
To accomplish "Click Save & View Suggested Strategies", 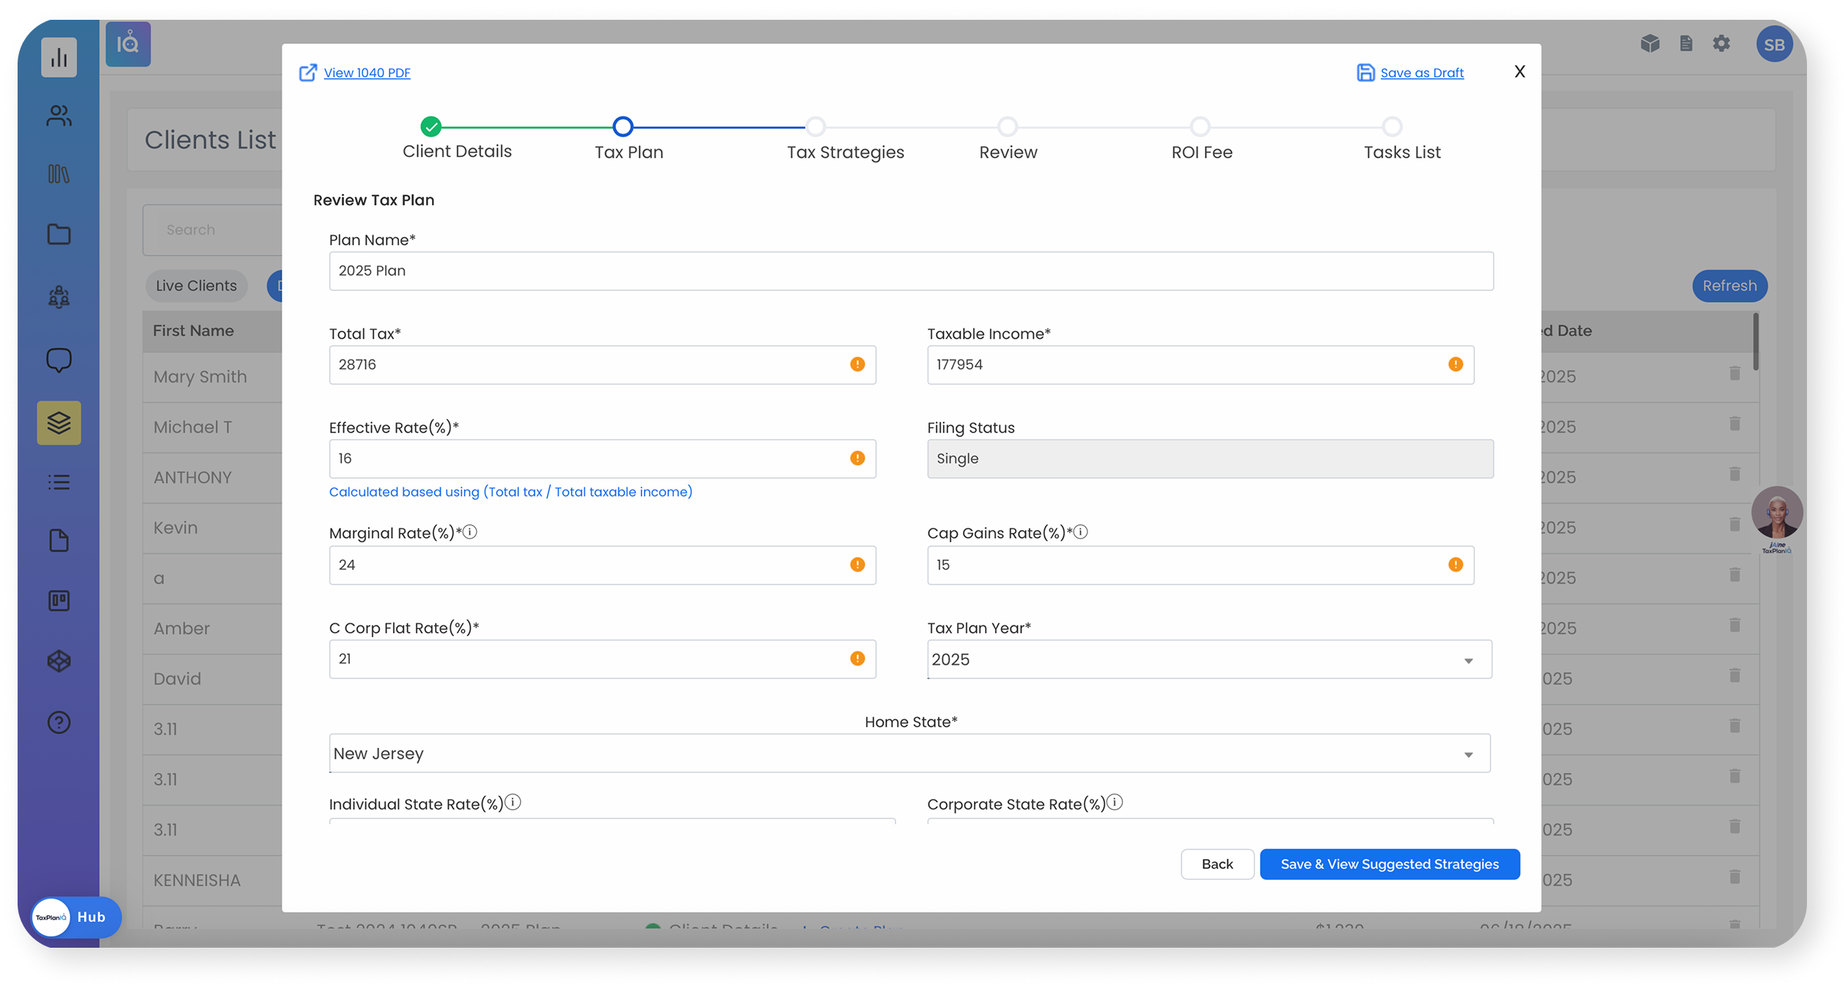I will point(1390,864).
